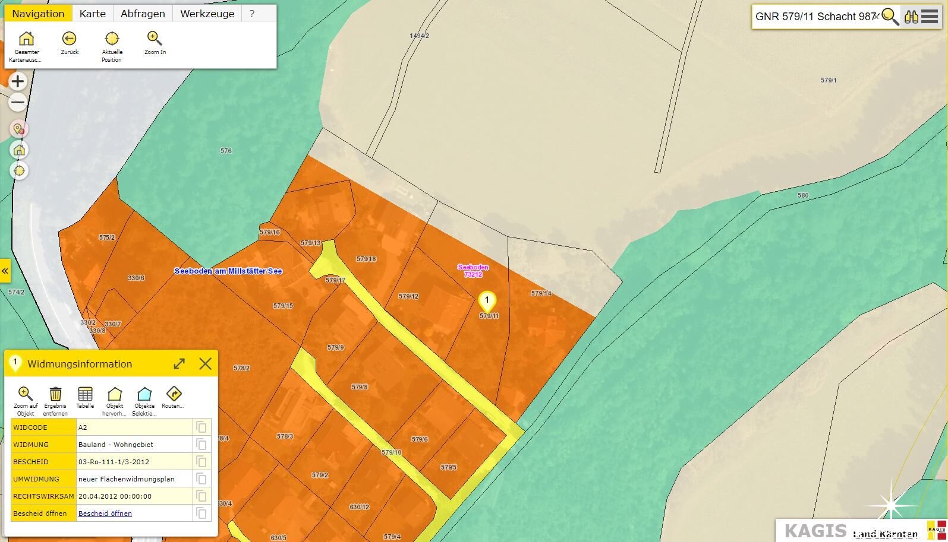Viewport: 948px width, 542px height.
Task: Click the Objekte Selektieren icon
Action: coord(144,394)
